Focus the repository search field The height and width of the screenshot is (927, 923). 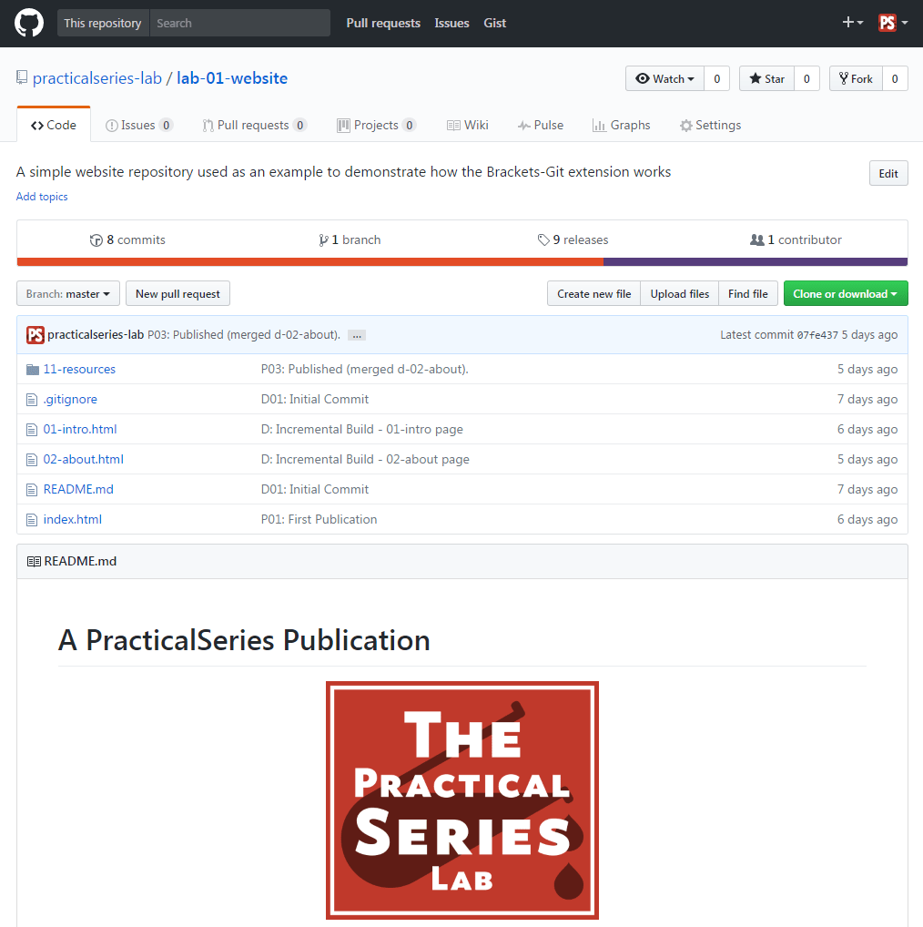point(240,23)
